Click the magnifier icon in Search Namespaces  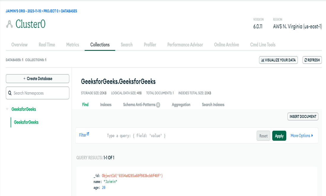(x=10, y=93)
